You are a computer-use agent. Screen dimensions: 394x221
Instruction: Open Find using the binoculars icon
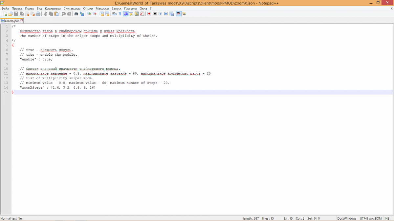pos(76,14)
